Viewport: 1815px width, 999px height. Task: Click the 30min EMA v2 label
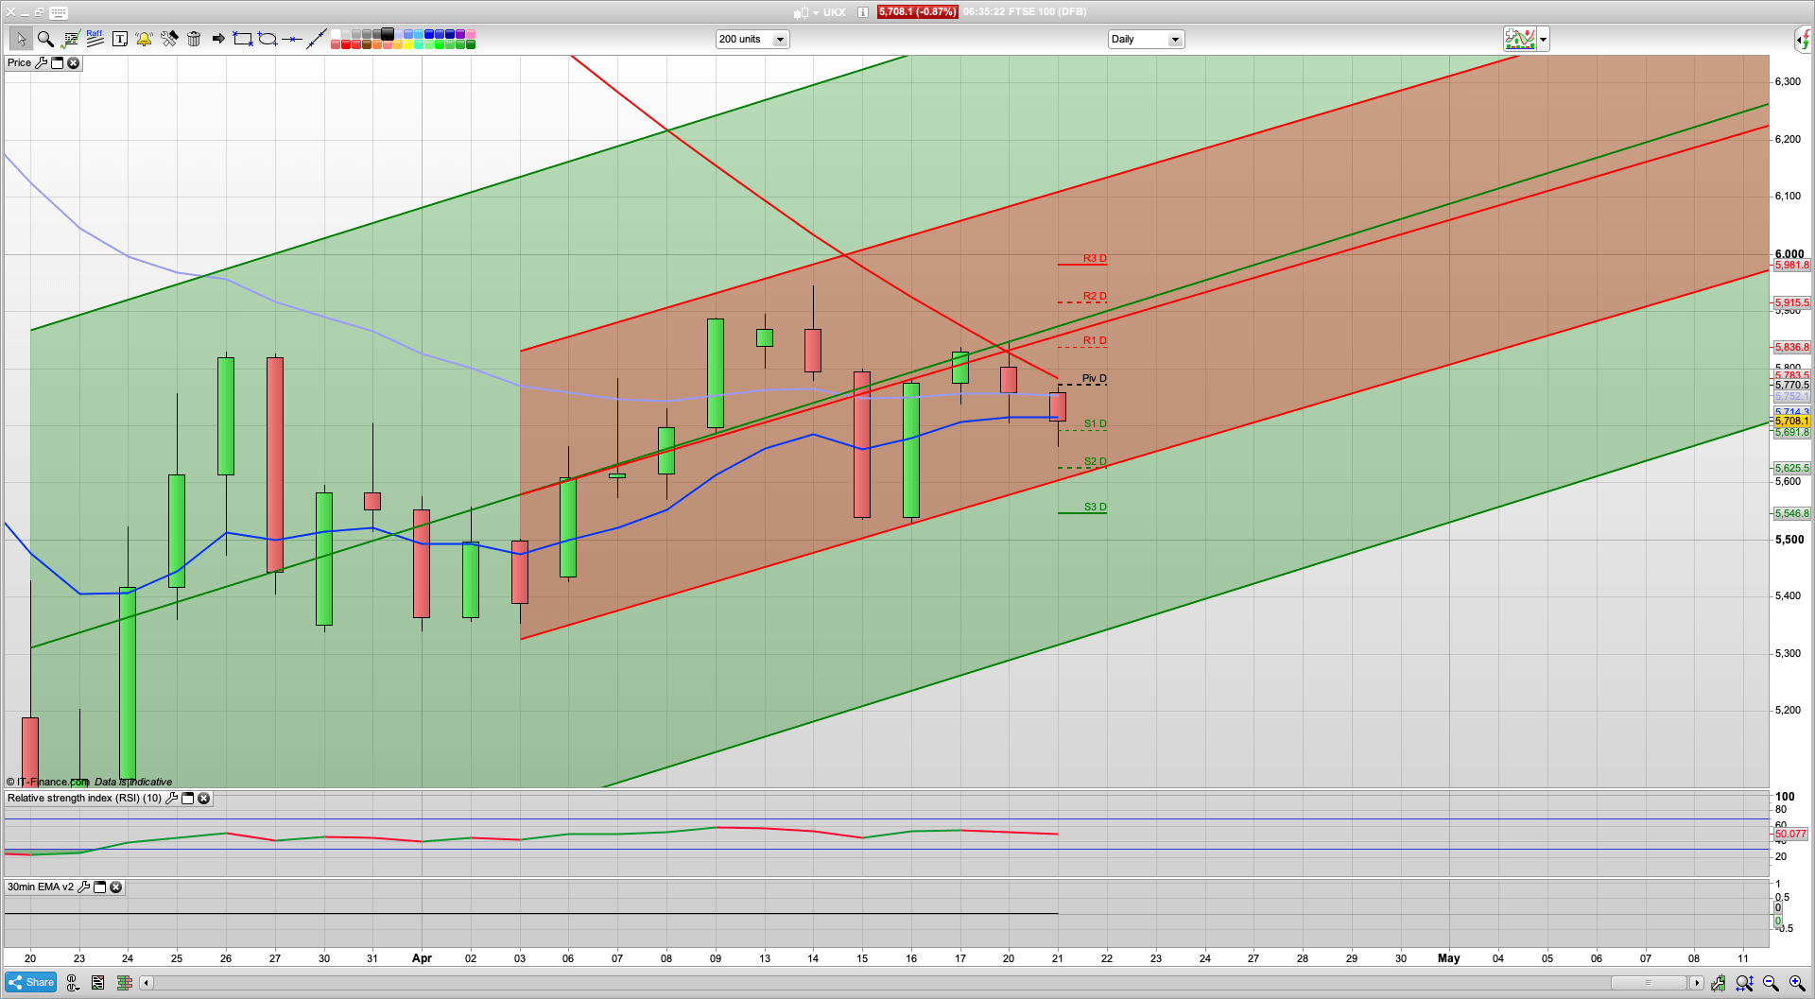(x=40, y=887)
